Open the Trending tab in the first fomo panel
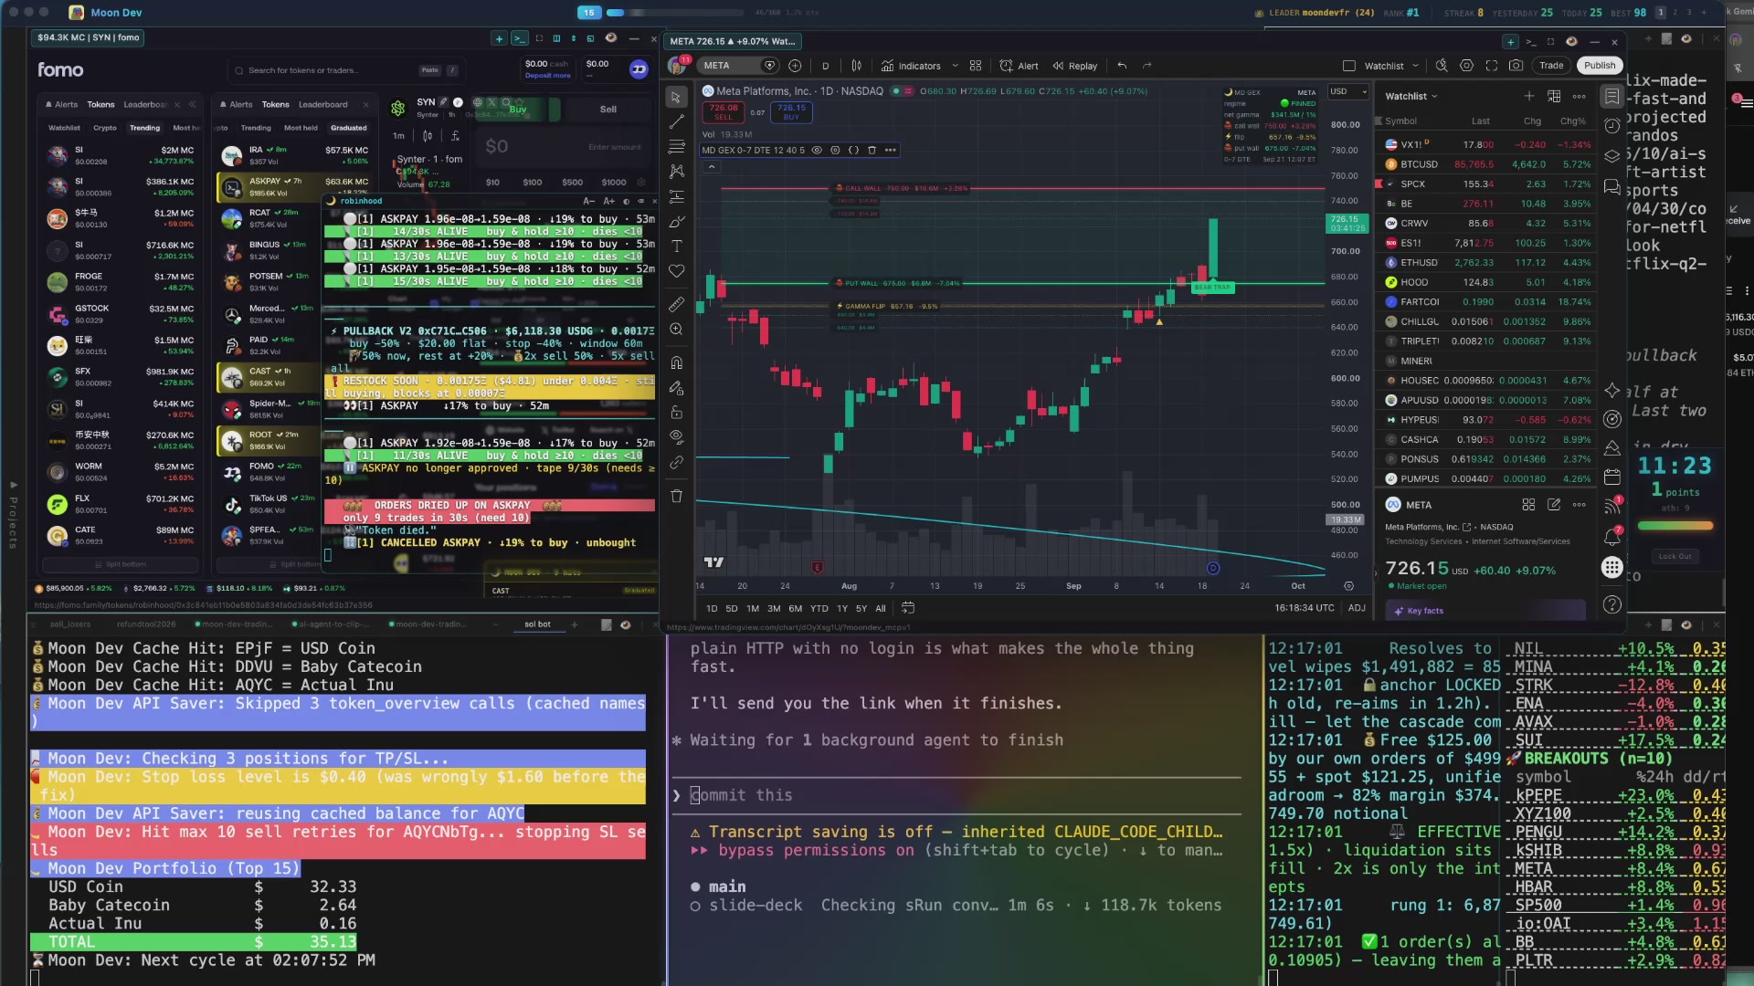Image resolution: width=1754 pixels, height=986 pixels. pyautogui.click(x=144, y=128)
